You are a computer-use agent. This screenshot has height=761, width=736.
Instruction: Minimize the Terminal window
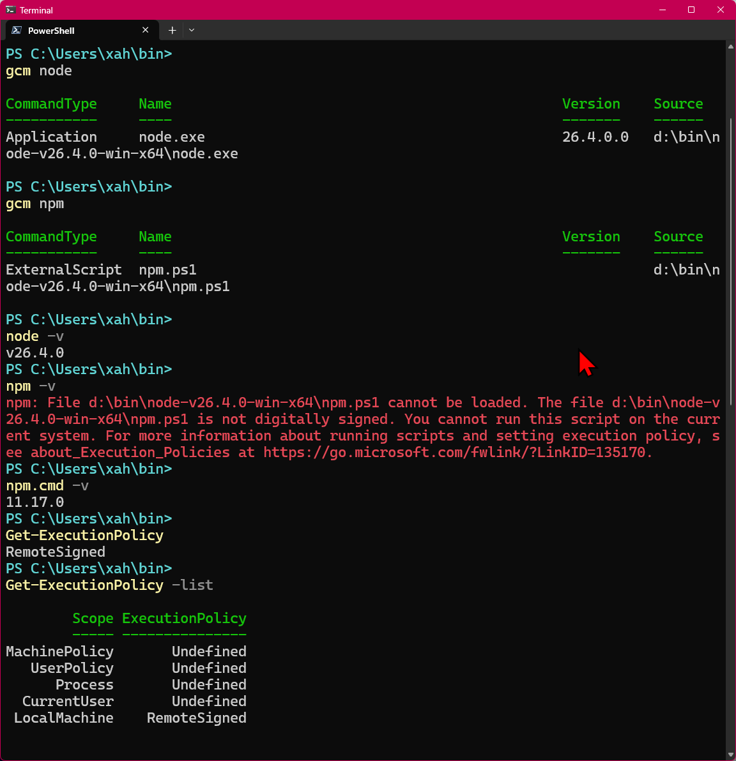click(x=662, y=10)
